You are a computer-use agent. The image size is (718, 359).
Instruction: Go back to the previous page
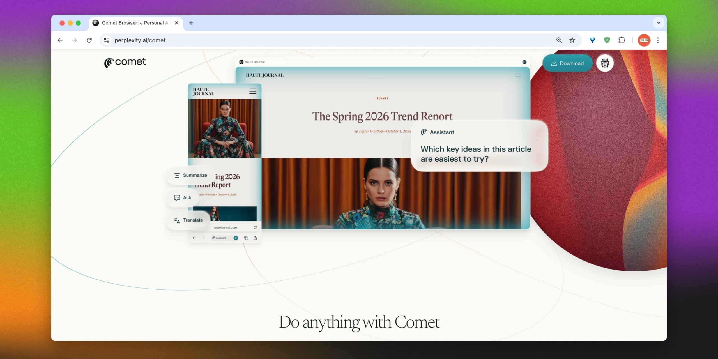(60, 40)
